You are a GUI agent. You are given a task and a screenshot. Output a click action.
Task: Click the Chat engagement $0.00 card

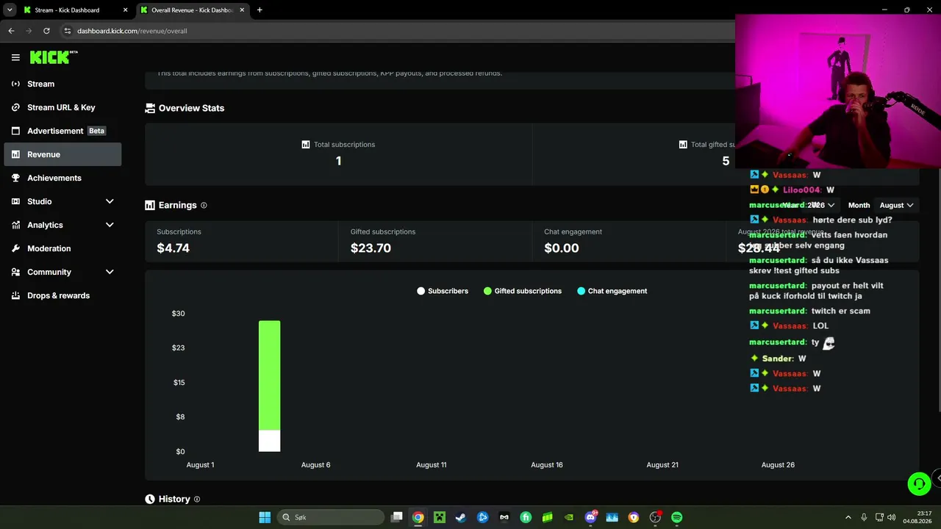629,241
